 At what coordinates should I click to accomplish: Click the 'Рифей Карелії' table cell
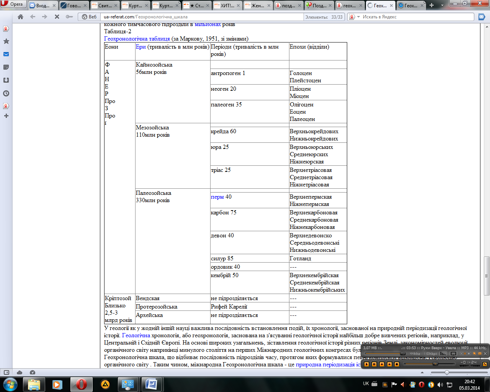[x=250, y=307]
